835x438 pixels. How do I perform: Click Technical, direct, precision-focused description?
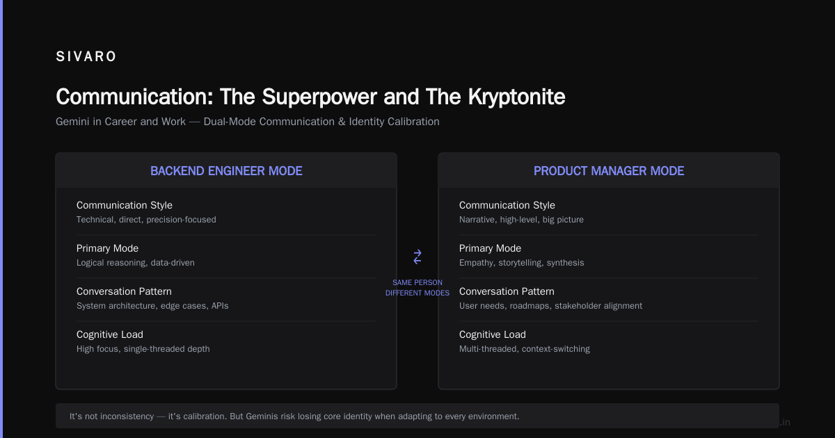[x=146, y=220]
